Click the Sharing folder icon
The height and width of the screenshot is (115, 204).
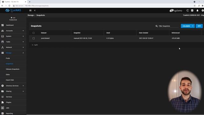click(3, 91)
